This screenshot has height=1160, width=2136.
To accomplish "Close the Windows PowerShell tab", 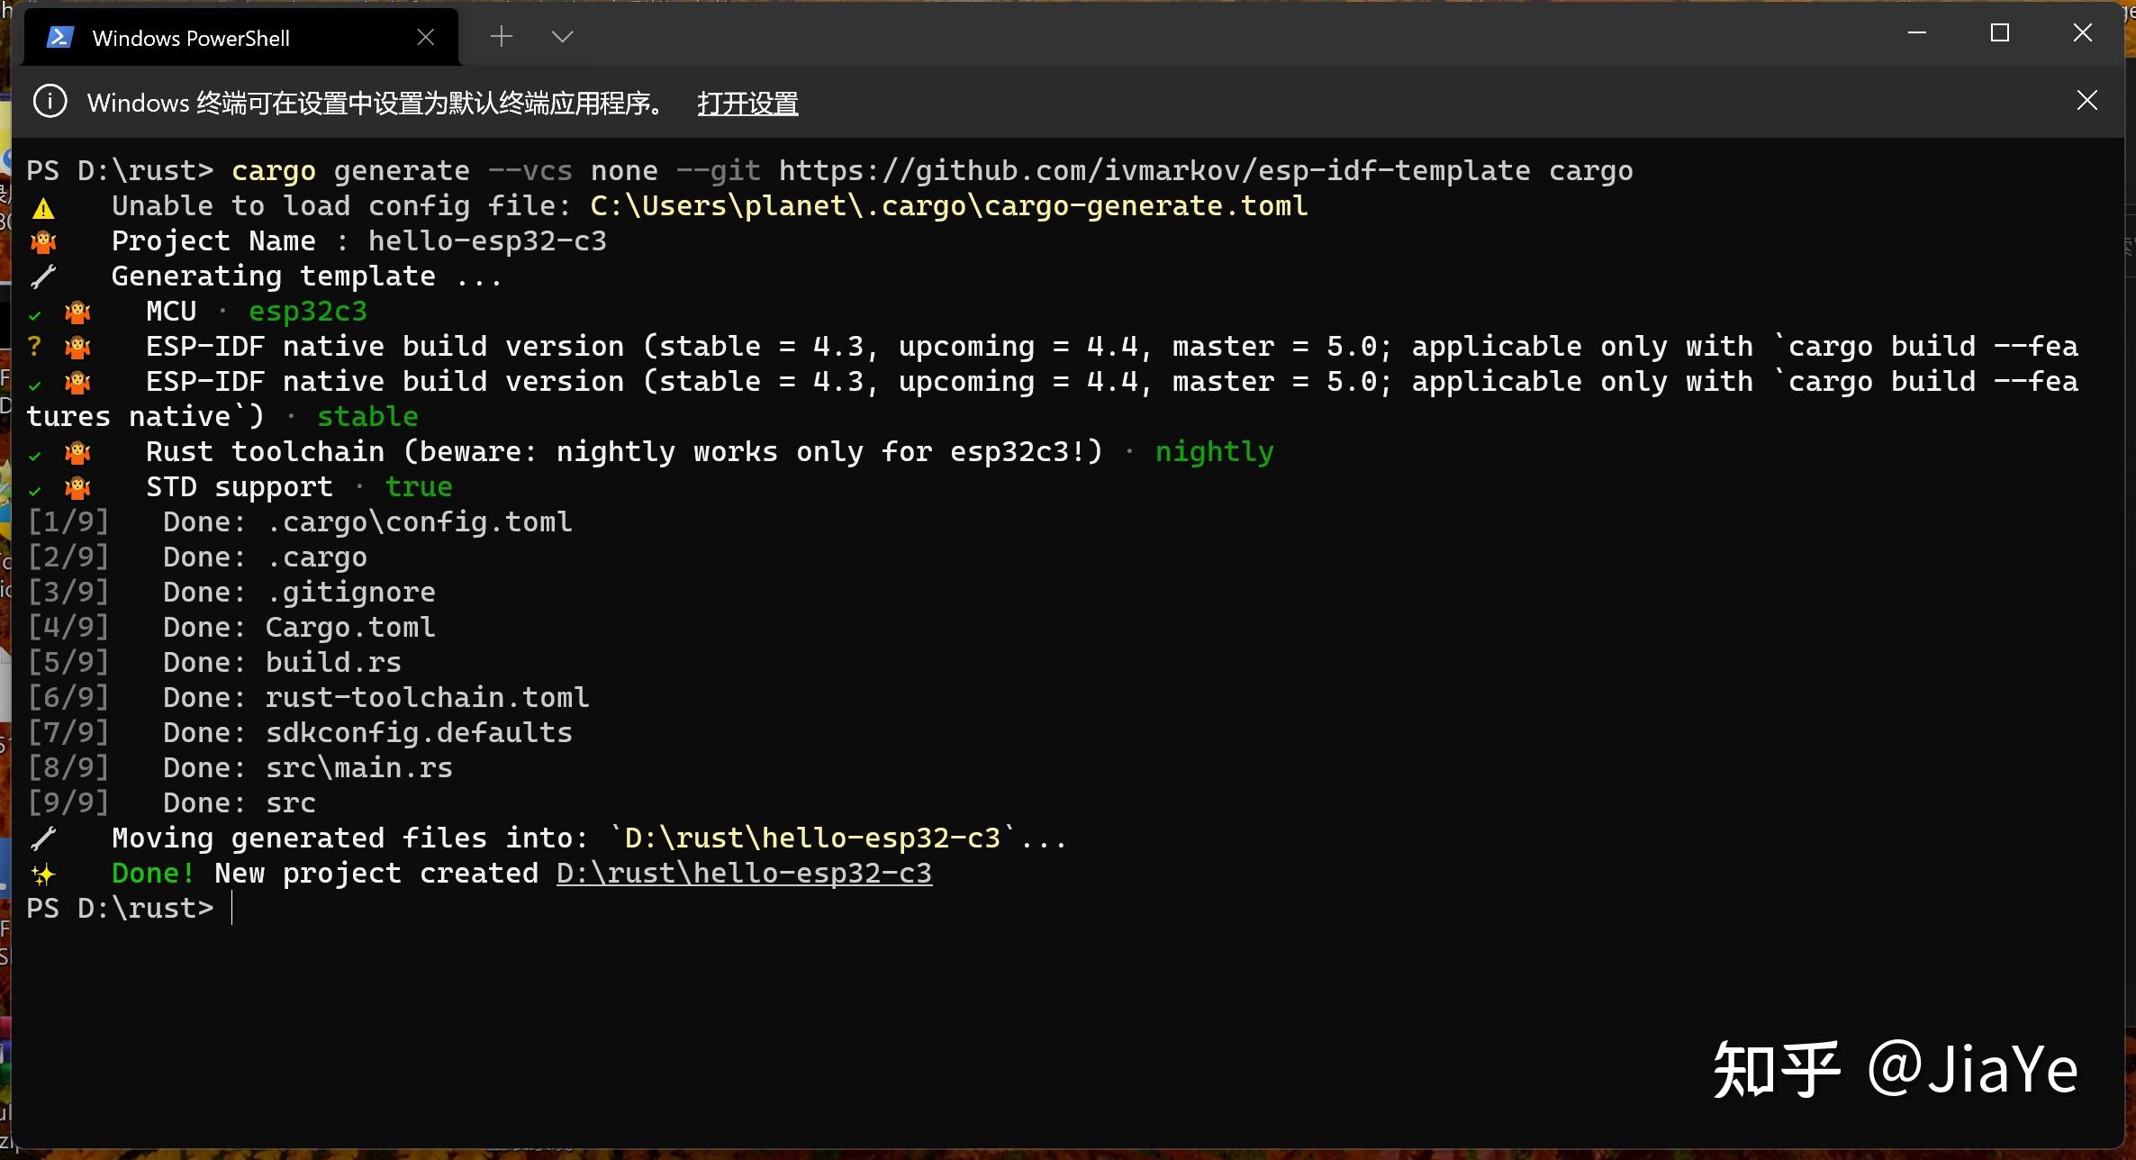I will coord(426,37).
